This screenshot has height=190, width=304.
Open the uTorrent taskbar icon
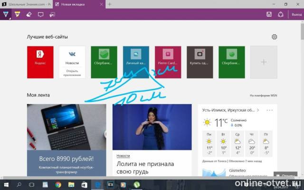point(137,185)
